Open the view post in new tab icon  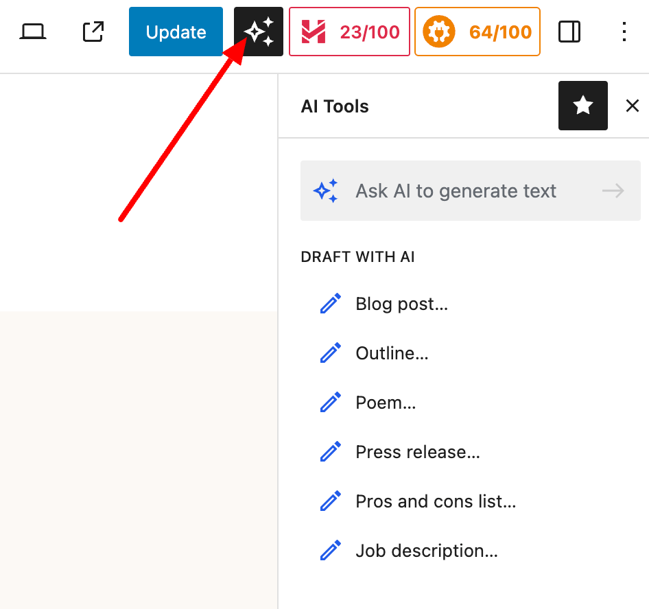93,32
